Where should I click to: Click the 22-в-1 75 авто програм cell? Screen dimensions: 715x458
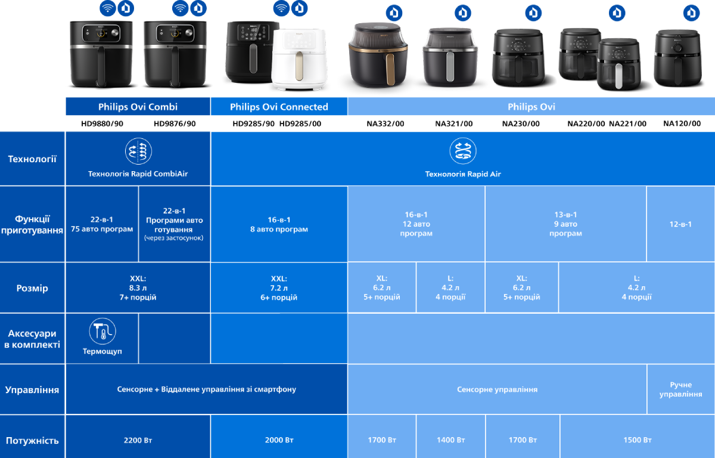click(102, 224)
